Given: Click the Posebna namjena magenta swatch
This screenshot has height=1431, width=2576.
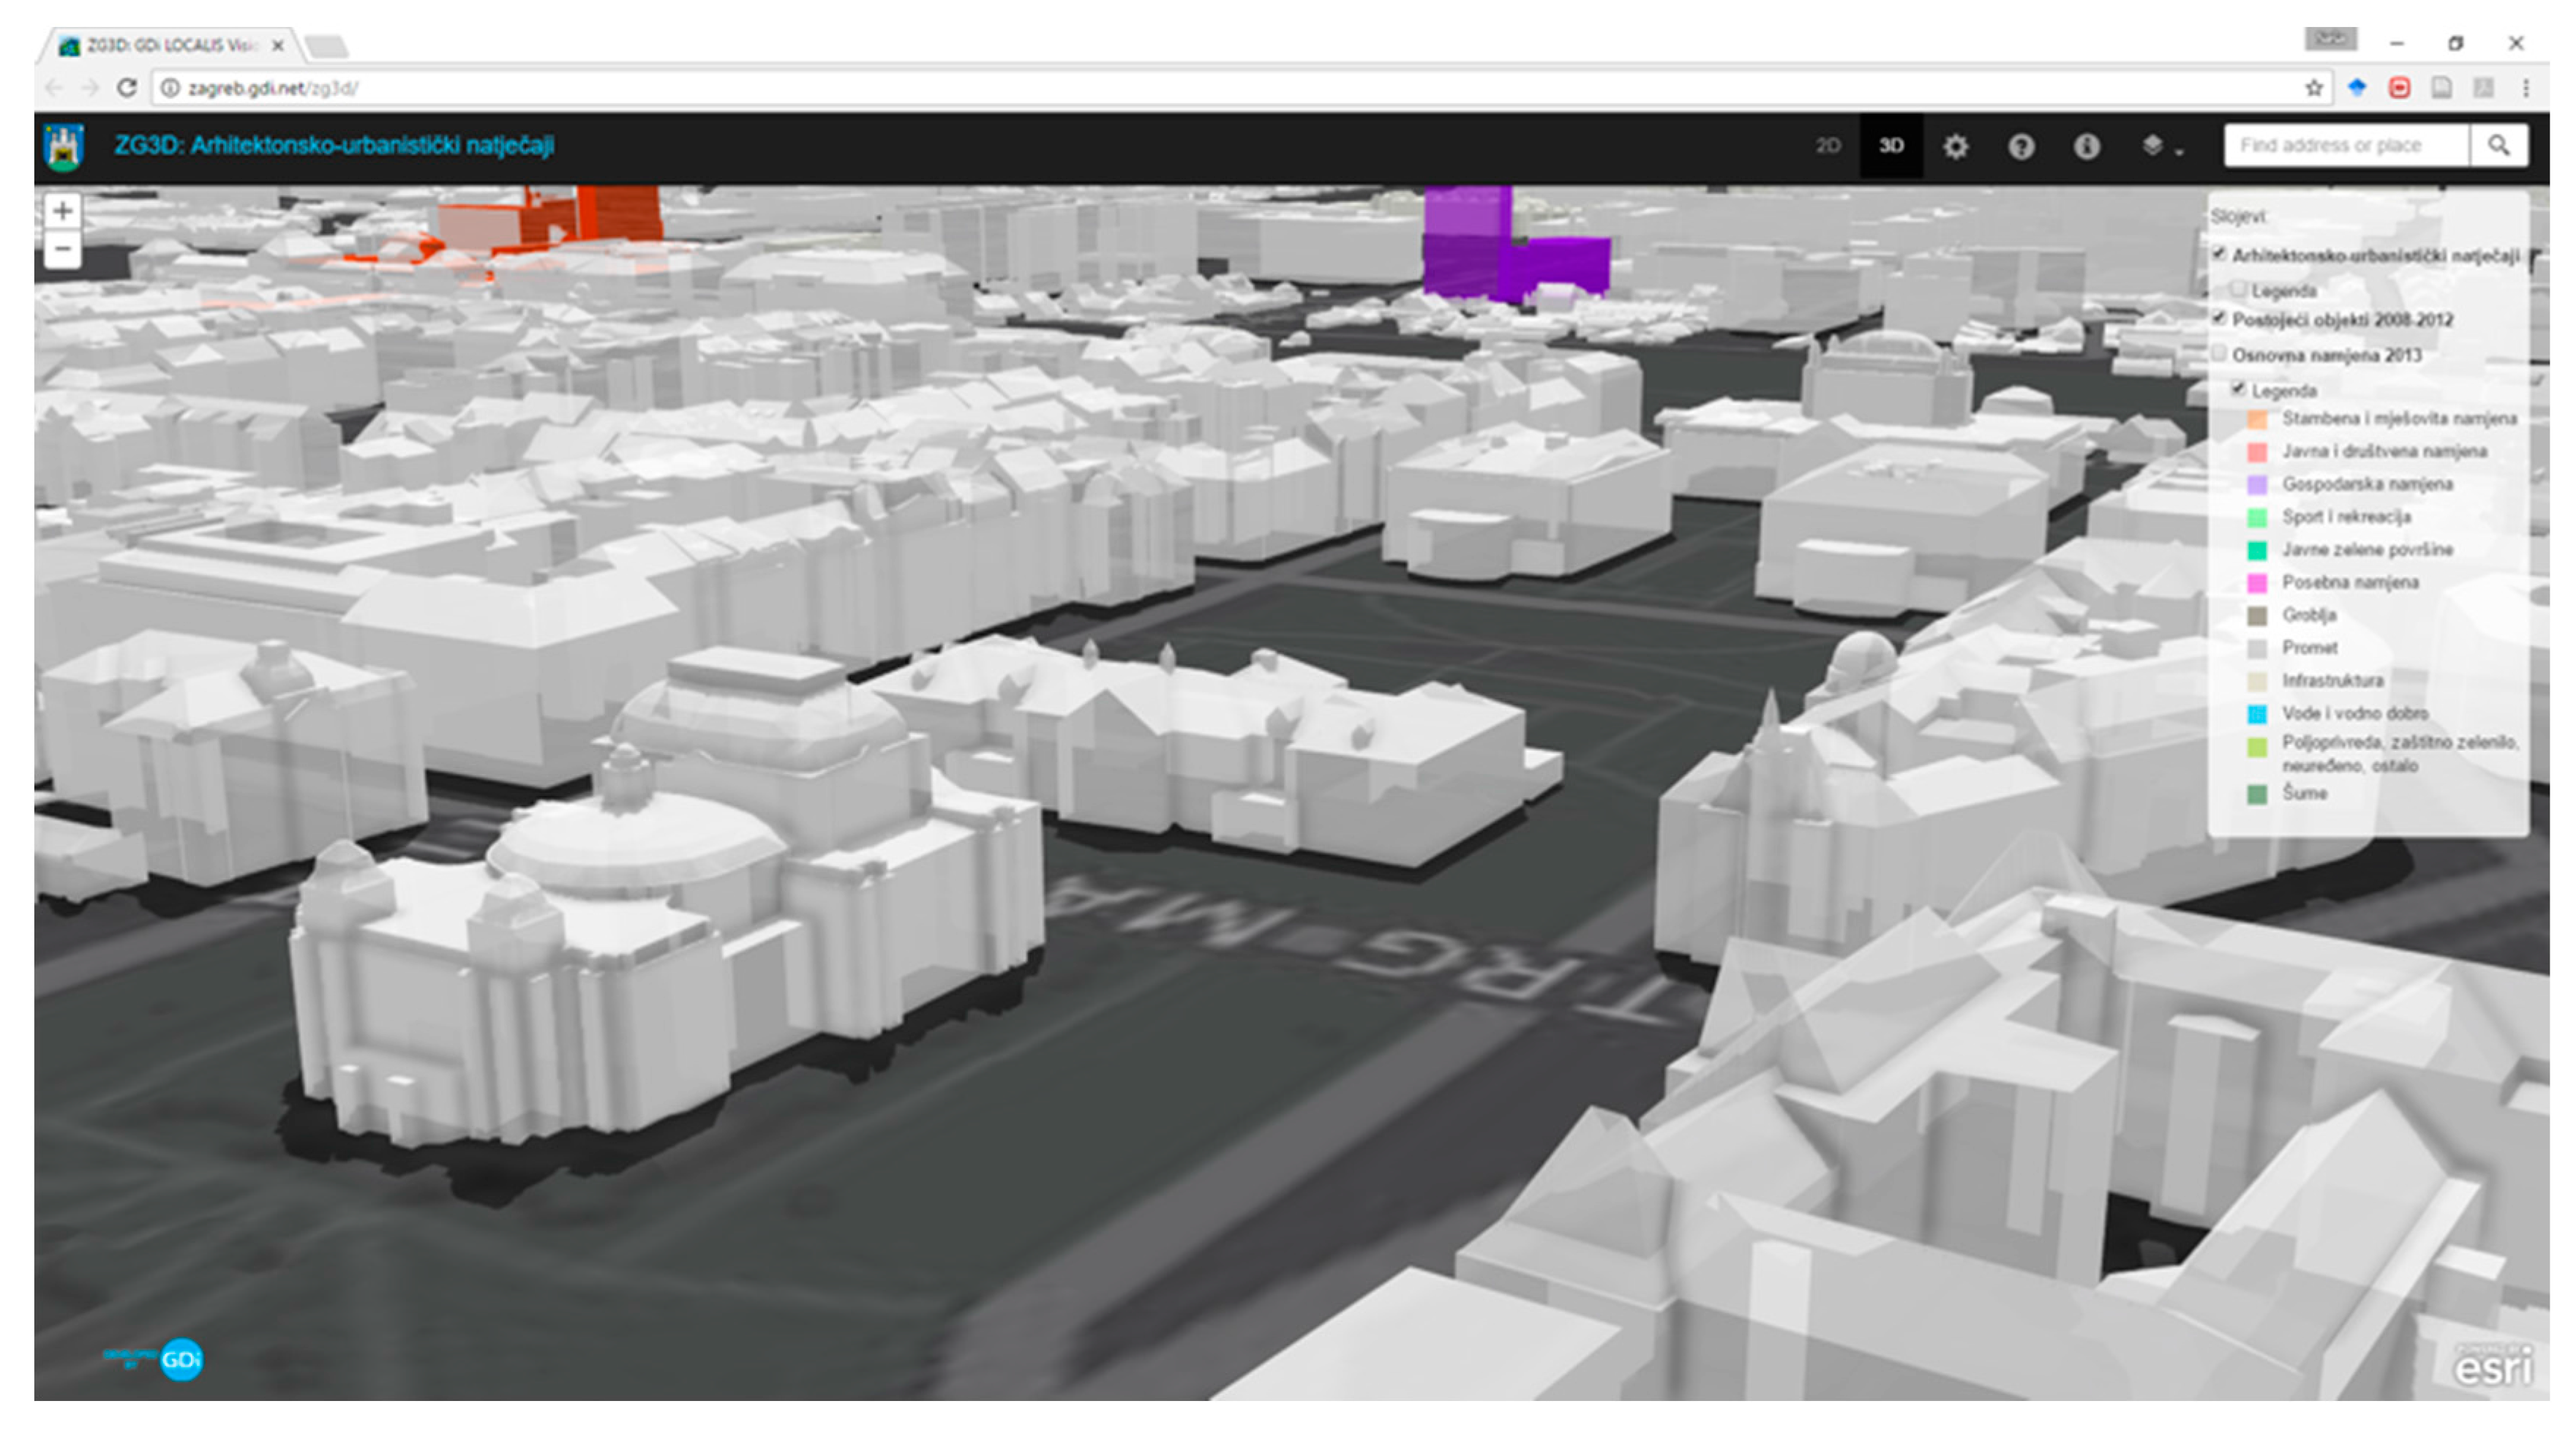Looking at the screenshot, I should point(2256,582).
